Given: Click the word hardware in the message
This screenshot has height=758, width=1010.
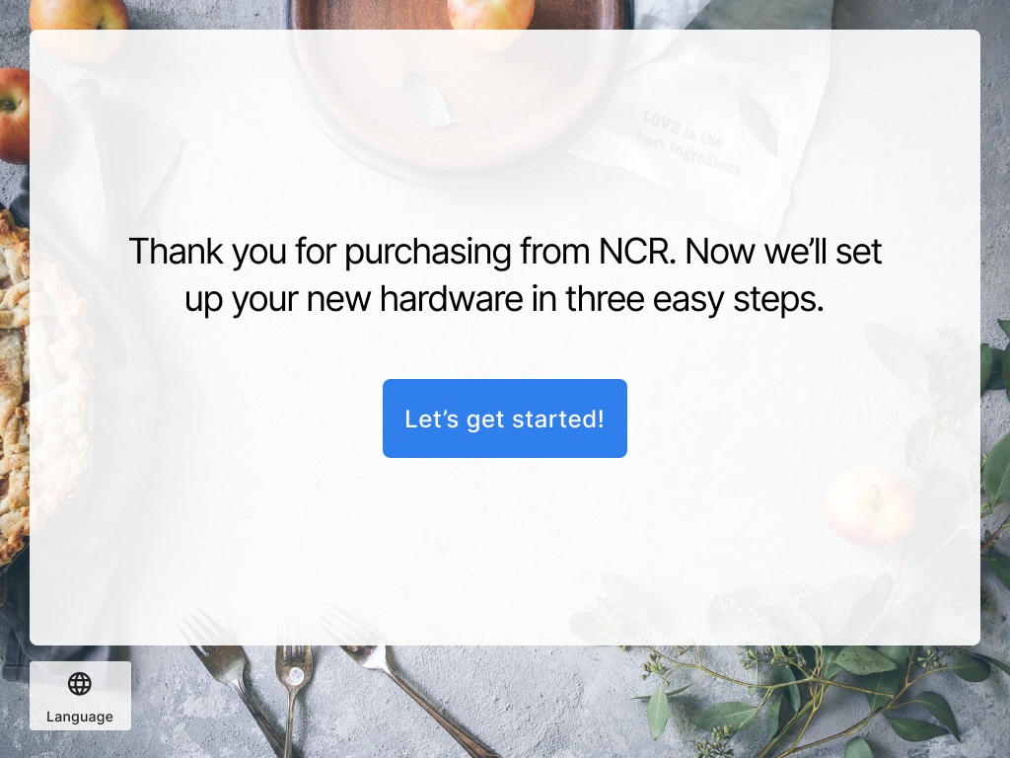Looking at the screenshot, I should tap(452, 299).
